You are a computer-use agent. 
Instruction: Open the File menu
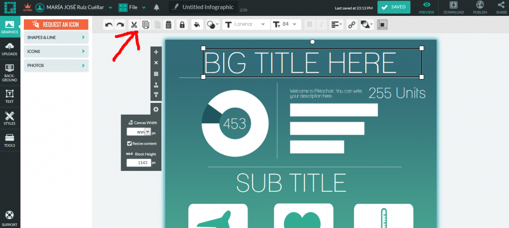click(132, 7)
